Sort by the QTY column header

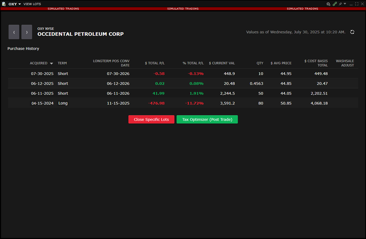click(260, 63)
